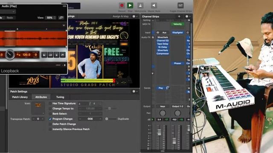The width and height of the screenshot is (273, 153).
Task: Switch to the Tuning tab
Action: [x=60, y=97]
